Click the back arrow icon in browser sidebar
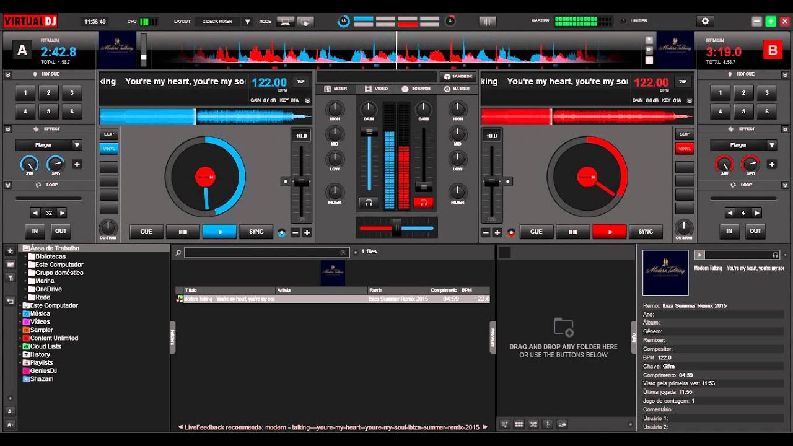This screenshot has height=446, width=793. 10,301
